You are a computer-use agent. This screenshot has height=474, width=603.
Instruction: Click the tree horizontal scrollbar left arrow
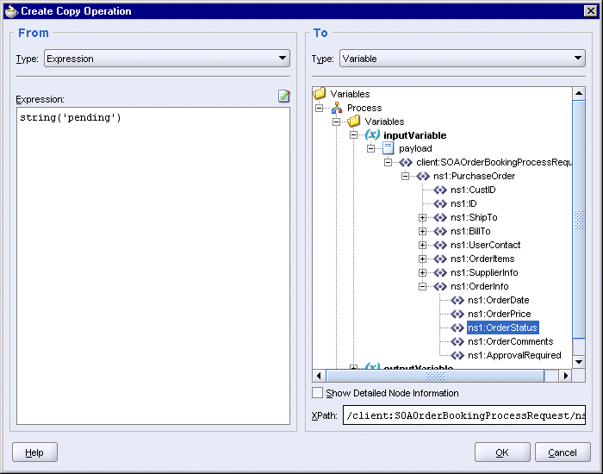pyautogui.click(x=319, y=376)
